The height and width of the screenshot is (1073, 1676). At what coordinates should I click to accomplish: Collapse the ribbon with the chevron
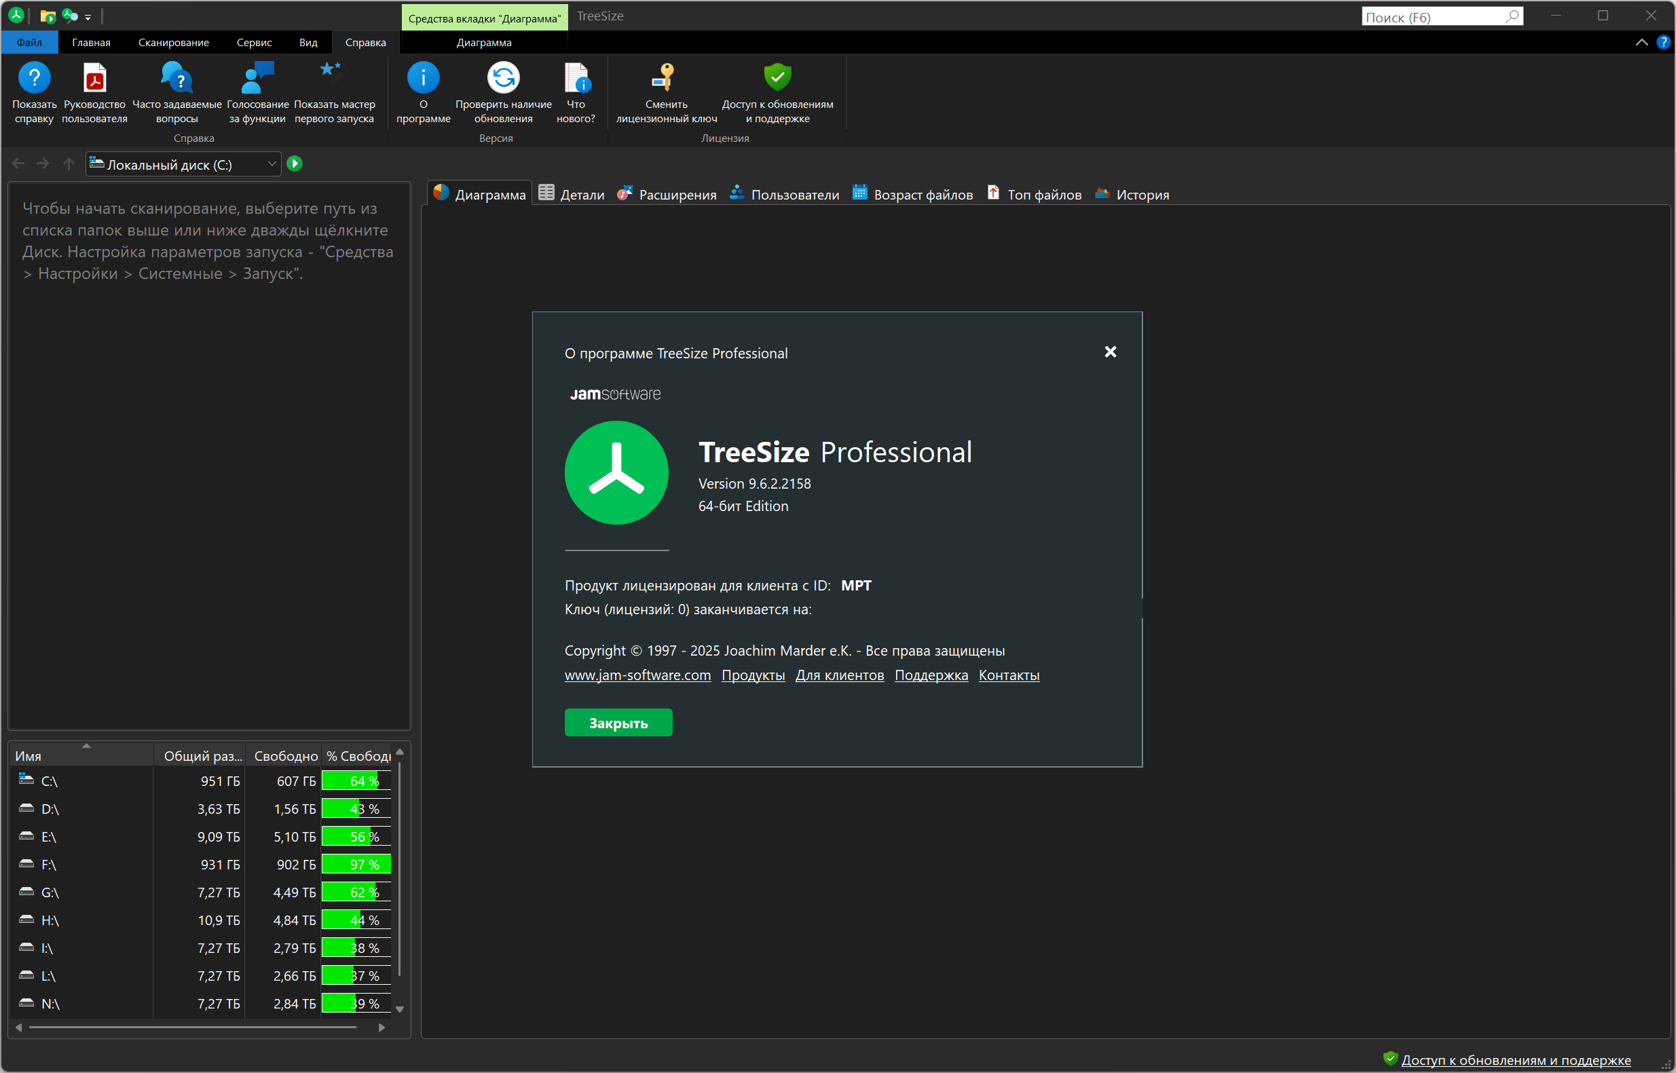[1641, 43]
